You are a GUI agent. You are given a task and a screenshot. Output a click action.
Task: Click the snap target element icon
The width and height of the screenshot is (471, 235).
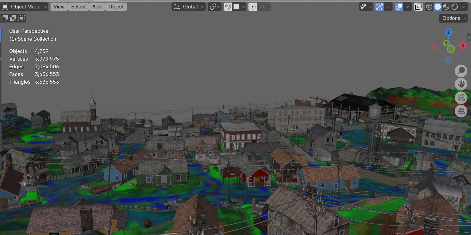(x=236, y=7)
